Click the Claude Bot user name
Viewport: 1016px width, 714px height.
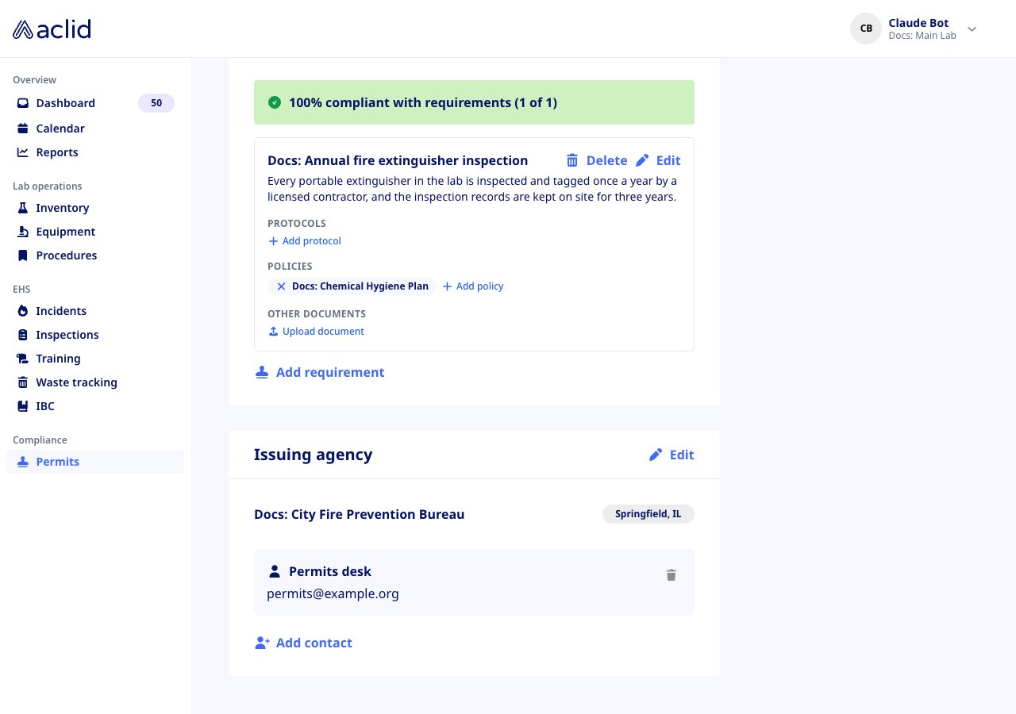pos(918,23)
